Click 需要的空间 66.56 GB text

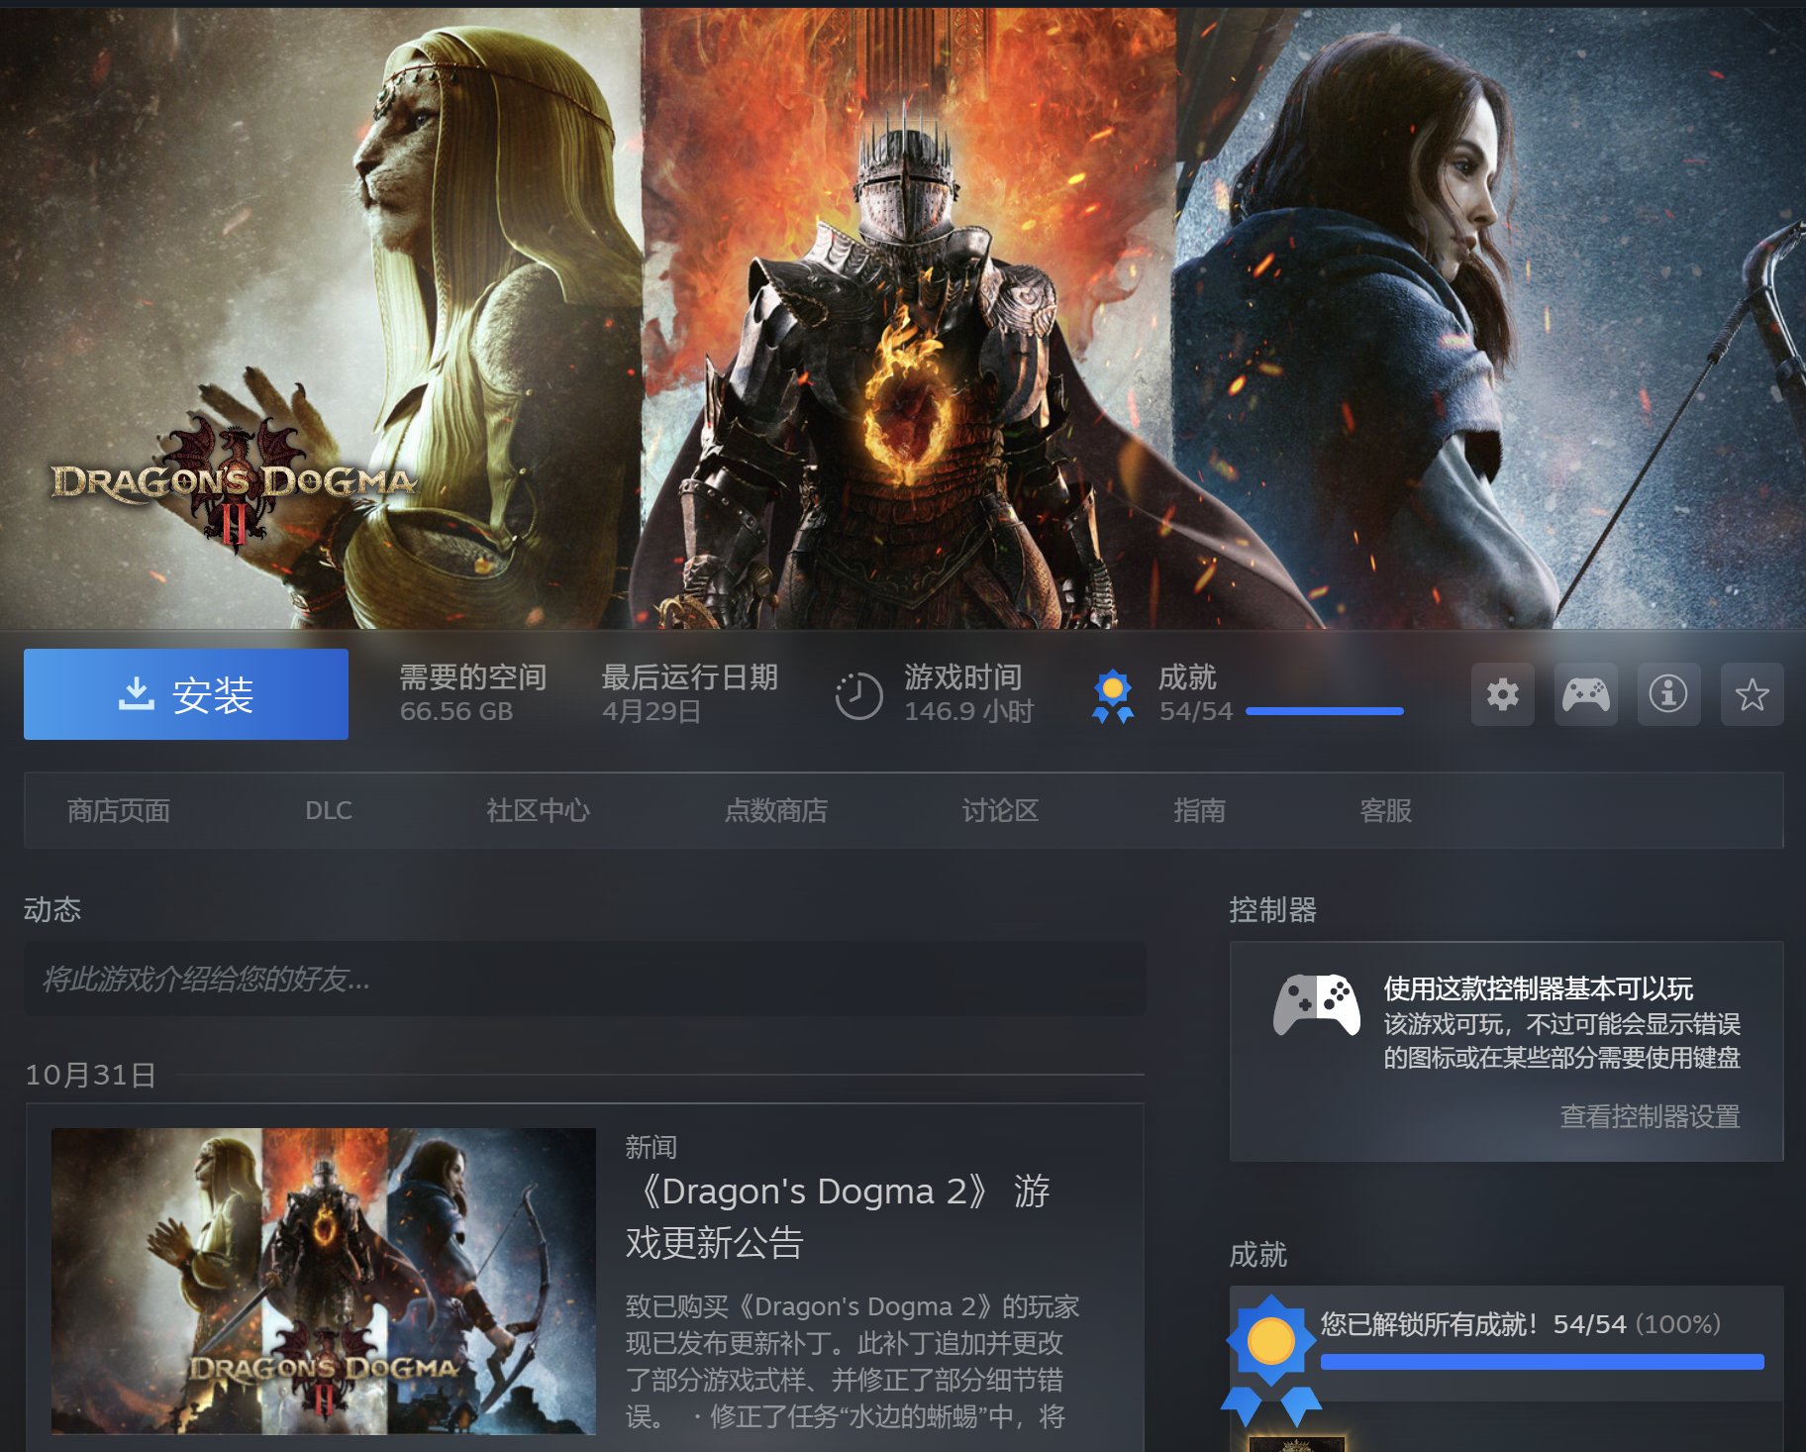click(473, 693)
